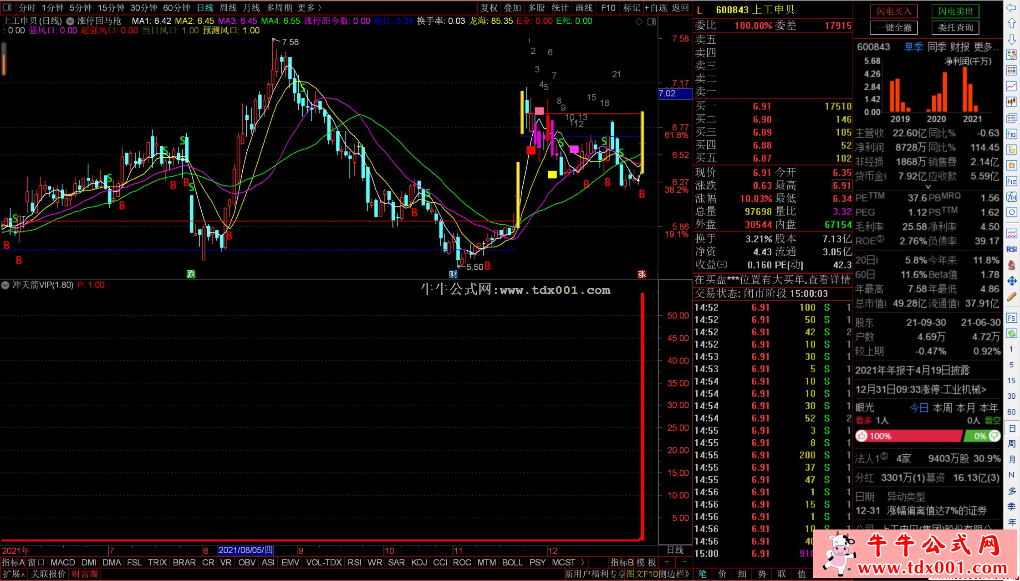Click the green refresh icon in sidebar
Screen dimensions: 1020x581
click(x=1011, y=333)
